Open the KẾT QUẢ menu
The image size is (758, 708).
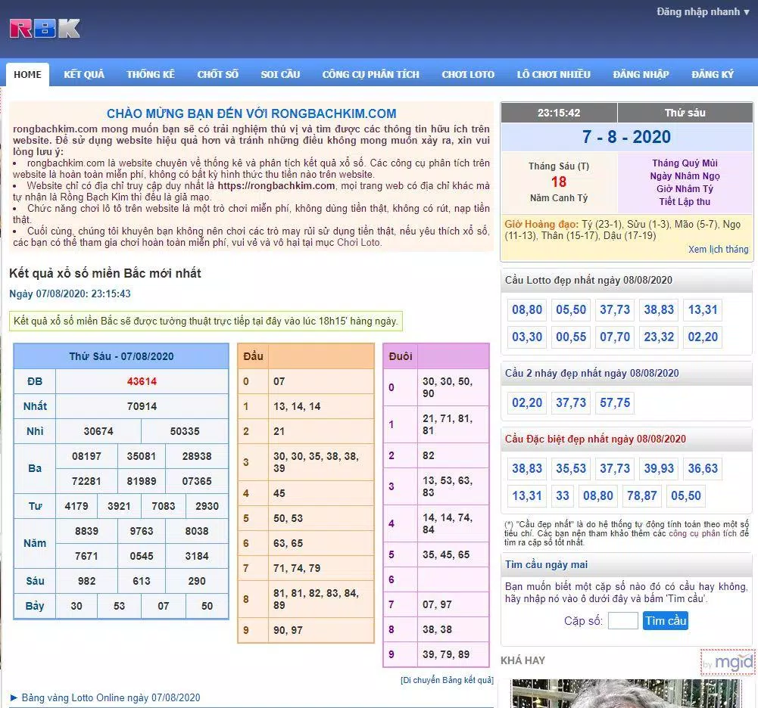tap(84, 74)
